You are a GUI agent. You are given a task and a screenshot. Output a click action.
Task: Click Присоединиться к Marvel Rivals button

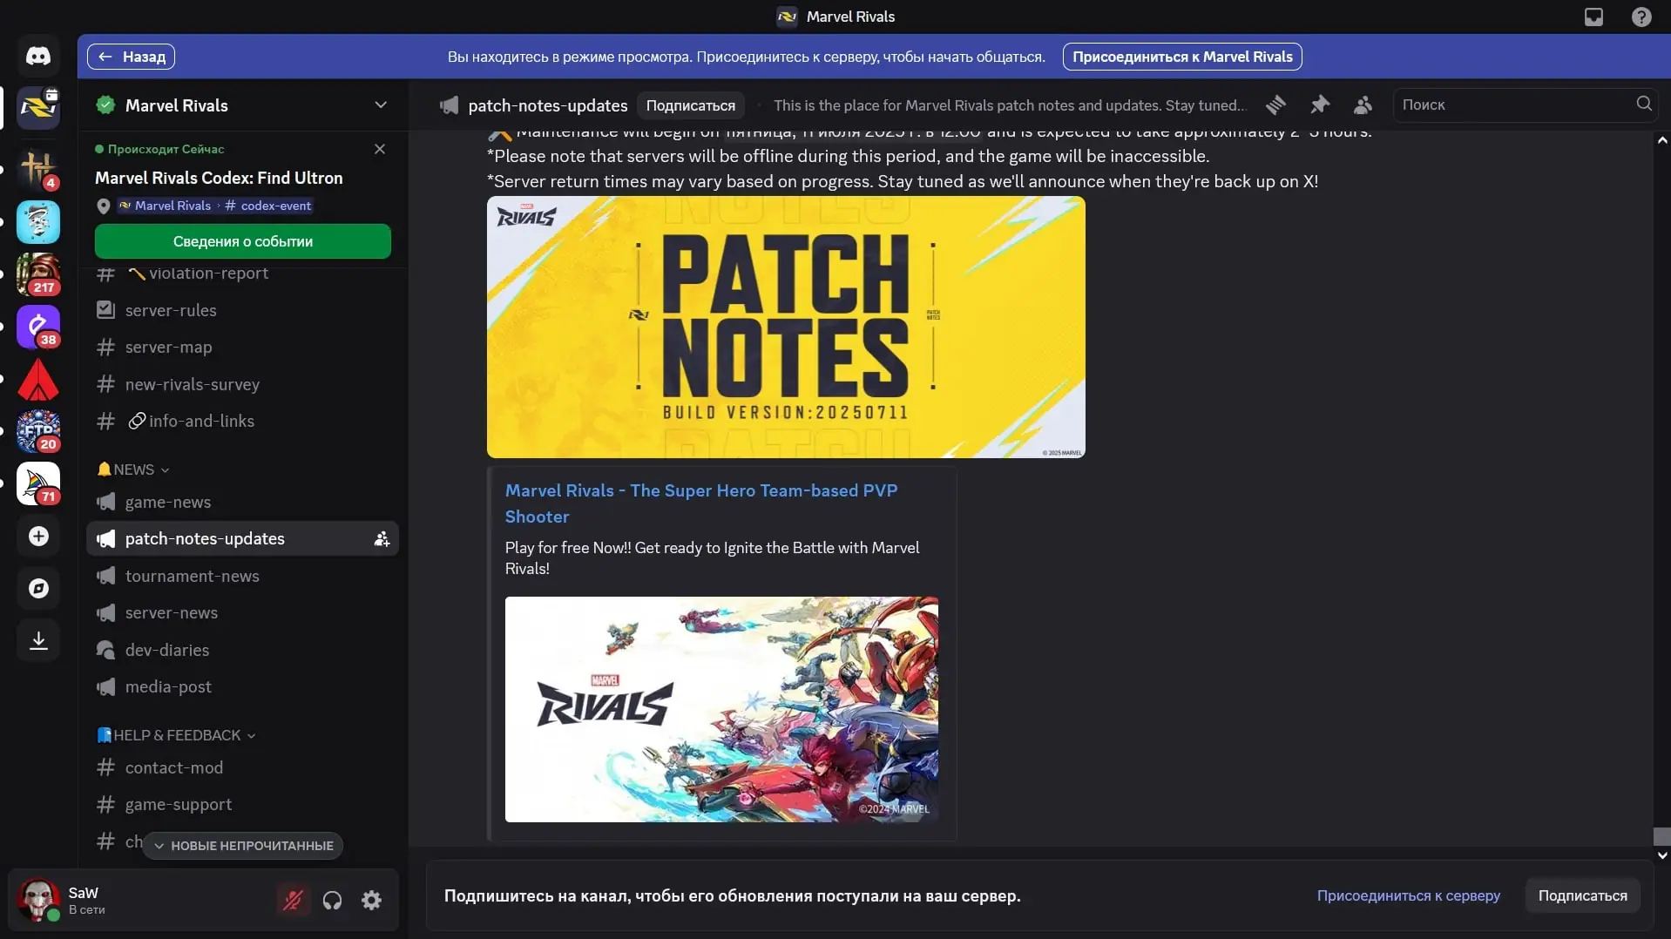[x=1182, y=57]
